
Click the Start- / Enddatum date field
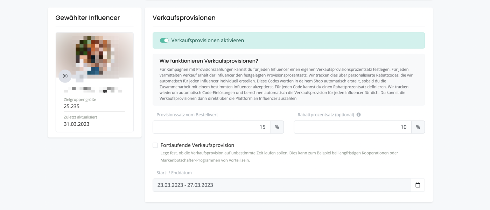282,185
